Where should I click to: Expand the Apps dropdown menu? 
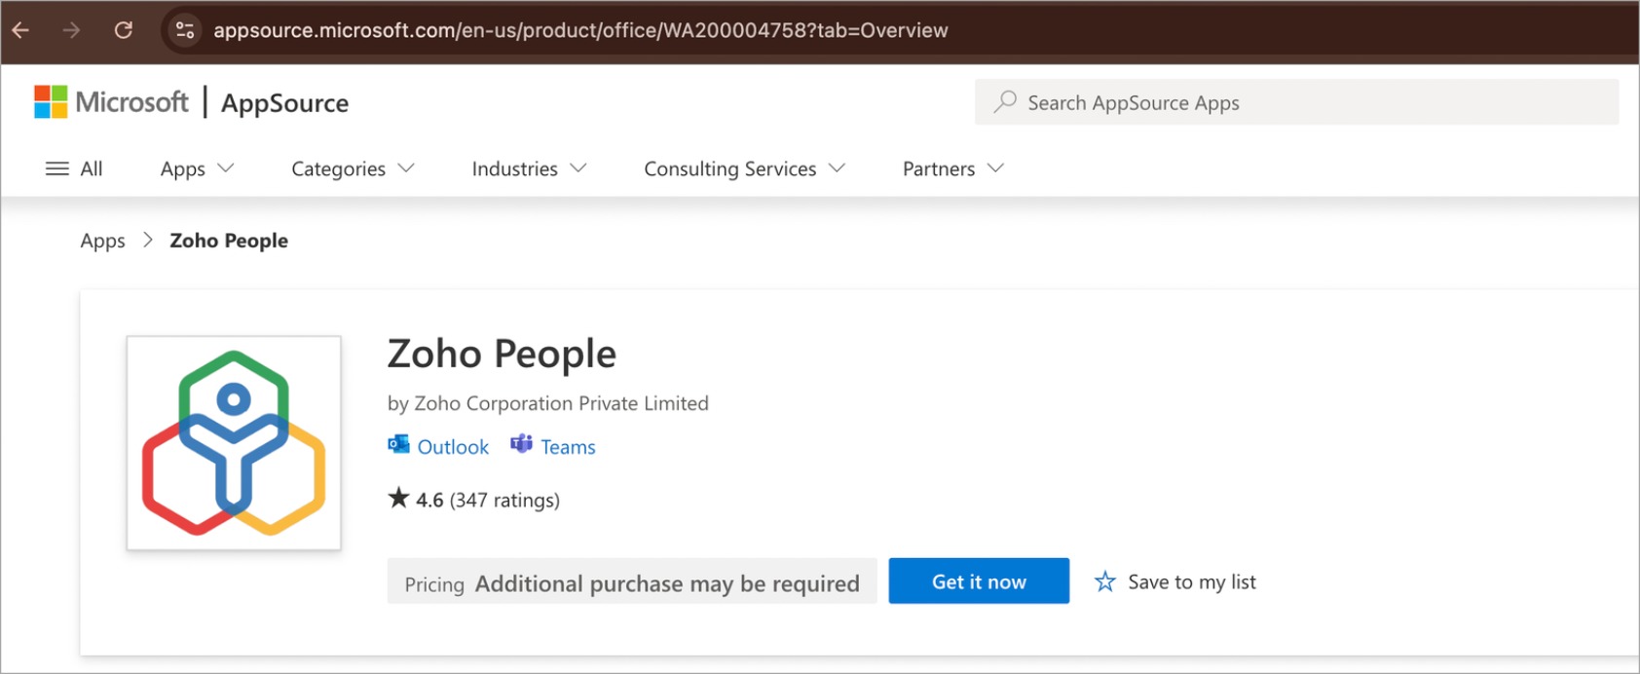coord(197,168)
